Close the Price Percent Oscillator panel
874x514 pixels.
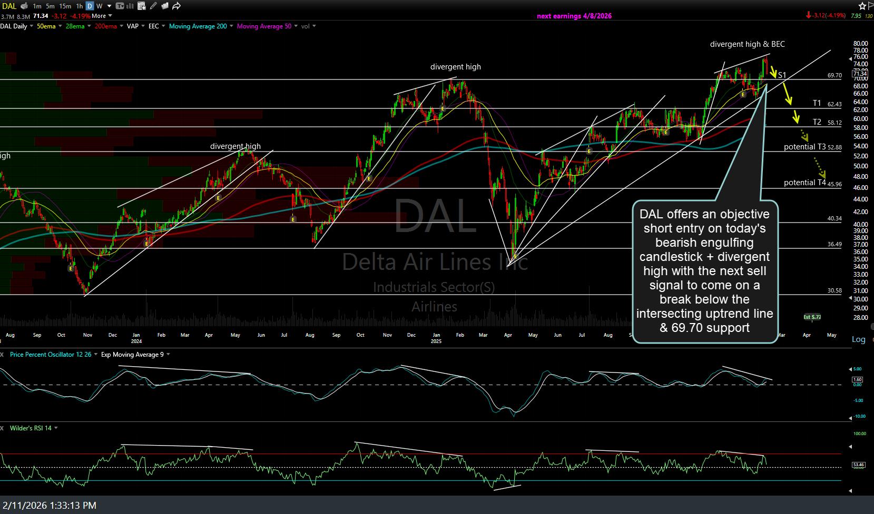(x=2, y=355)
